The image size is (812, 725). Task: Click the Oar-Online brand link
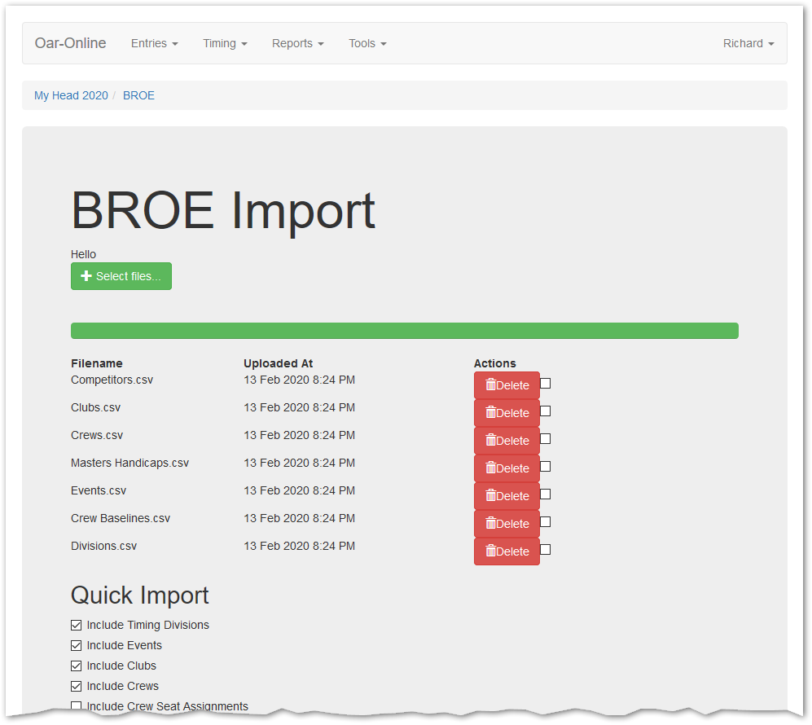point(70,43)
